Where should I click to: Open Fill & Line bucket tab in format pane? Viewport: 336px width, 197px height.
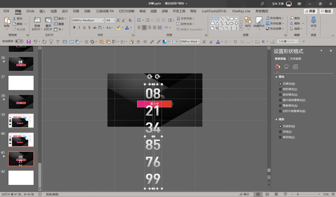coord(278,67)
